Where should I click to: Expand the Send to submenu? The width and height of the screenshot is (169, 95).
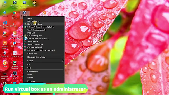coord(44,61)
